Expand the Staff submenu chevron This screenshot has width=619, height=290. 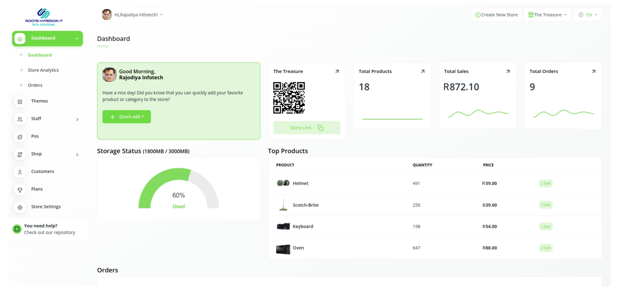click(77, 120)
